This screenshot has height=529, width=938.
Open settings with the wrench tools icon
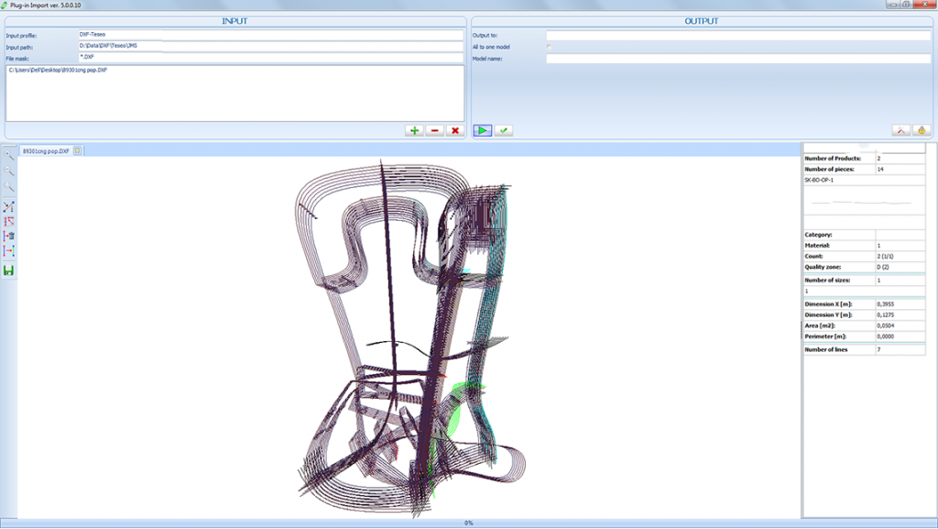click(901, 131)
